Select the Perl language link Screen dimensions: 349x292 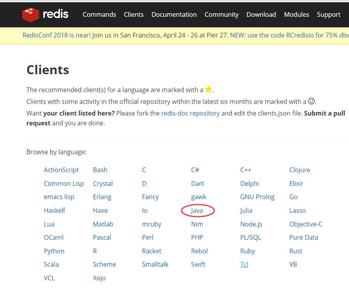click(148, 237)
